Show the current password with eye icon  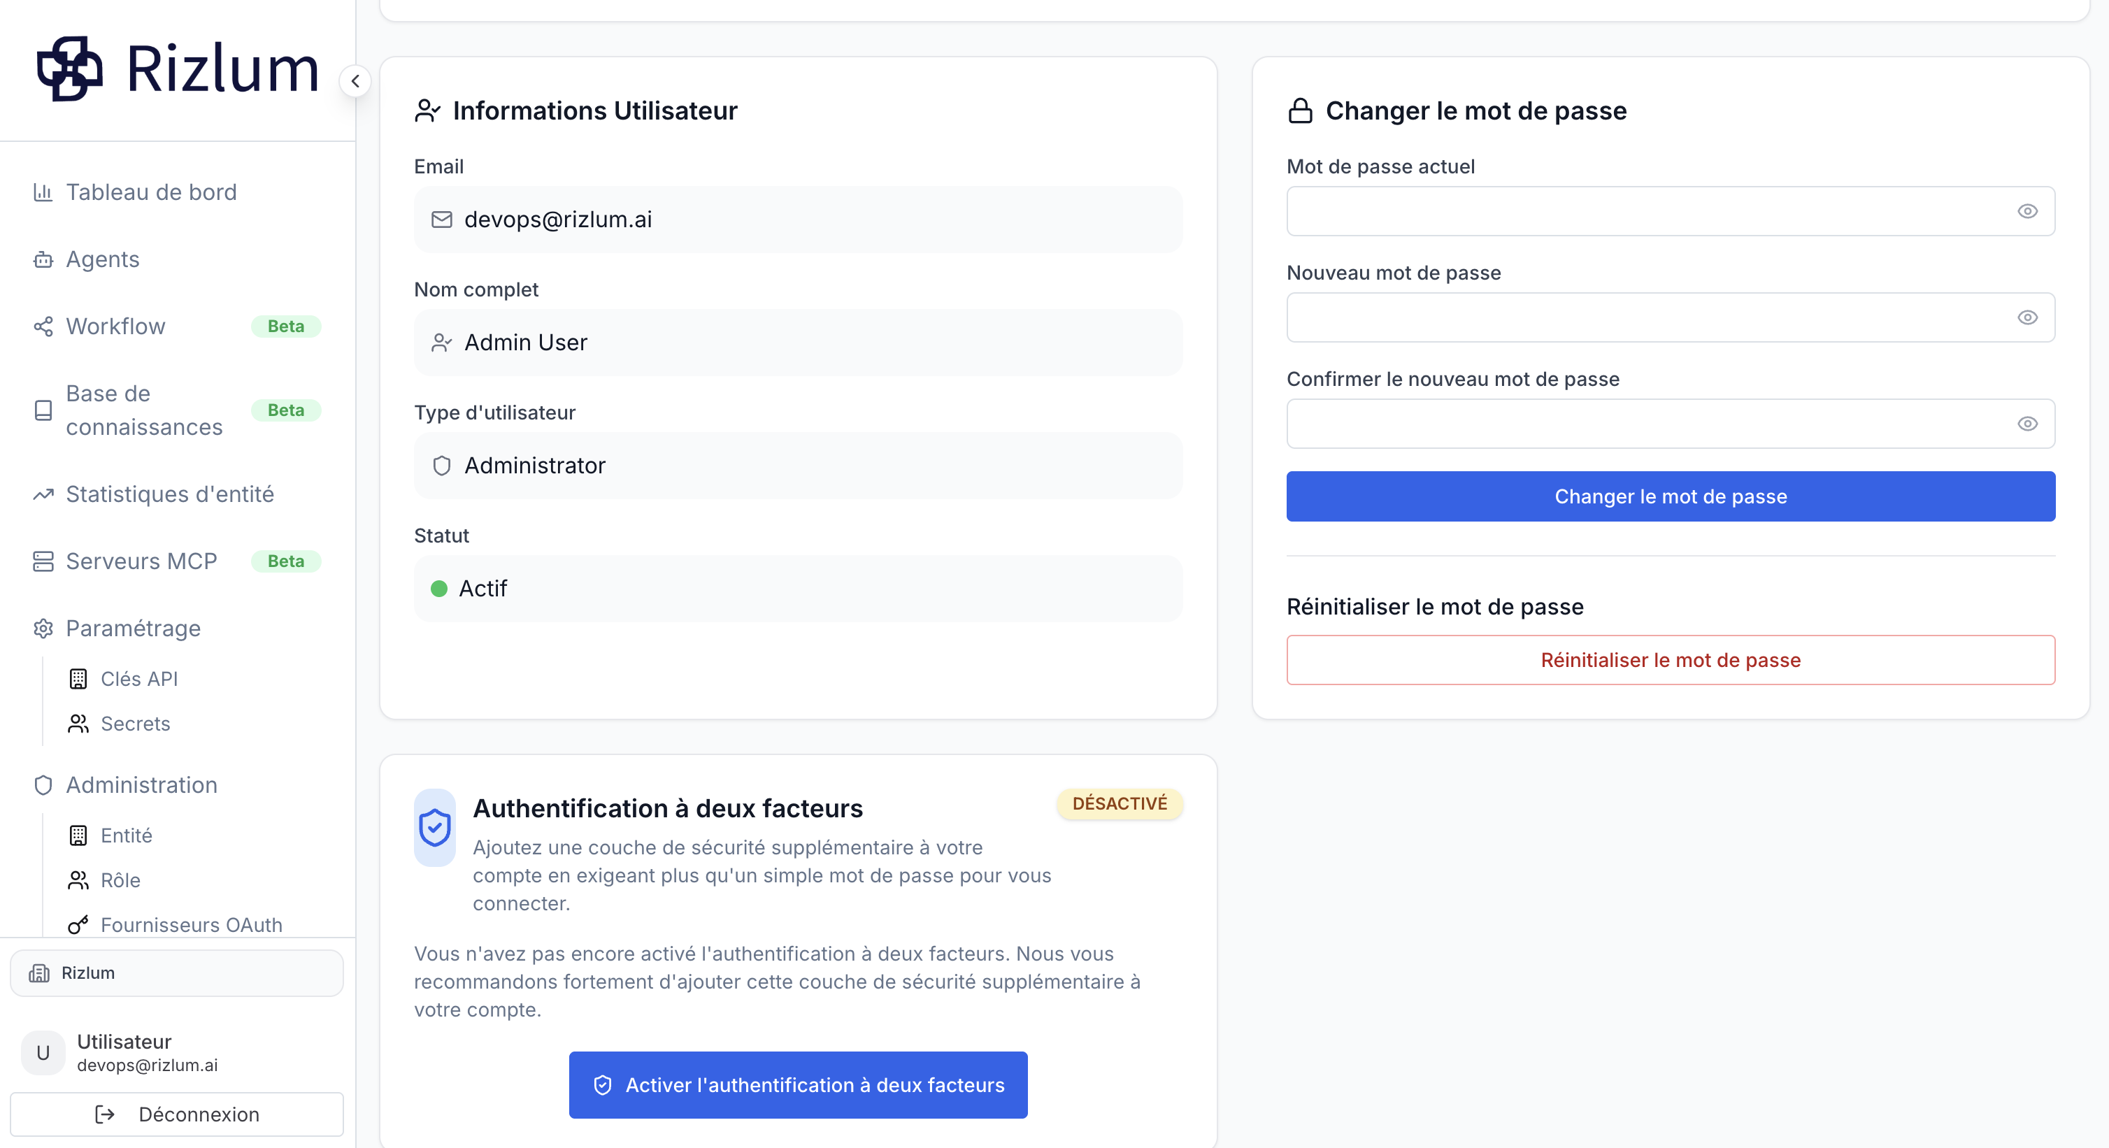click(2027, 211)
